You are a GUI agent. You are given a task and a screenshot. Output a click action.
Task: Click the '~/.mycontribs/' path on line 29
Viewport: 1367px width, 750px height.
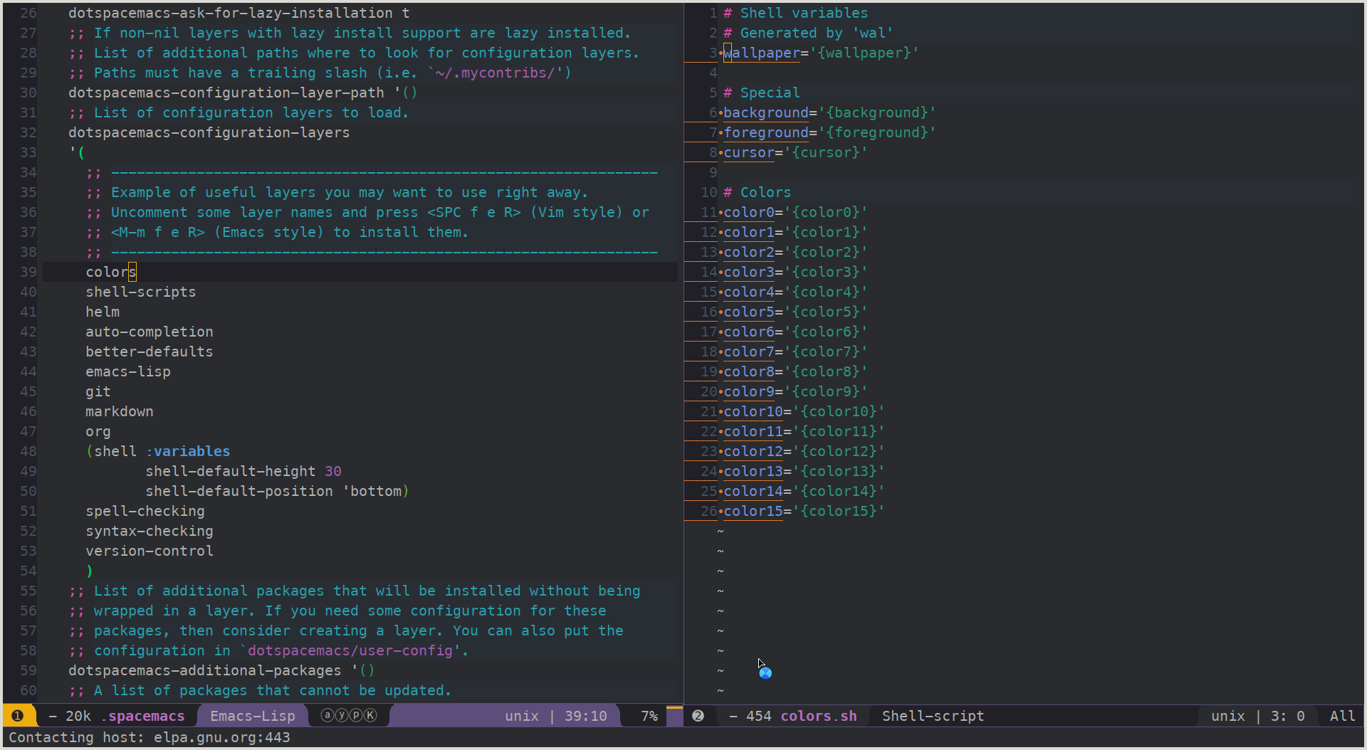[496, 73]
